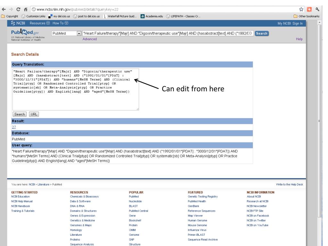
Task: Open the PubMed database selector dropdown
Action: tap(78, 33)
